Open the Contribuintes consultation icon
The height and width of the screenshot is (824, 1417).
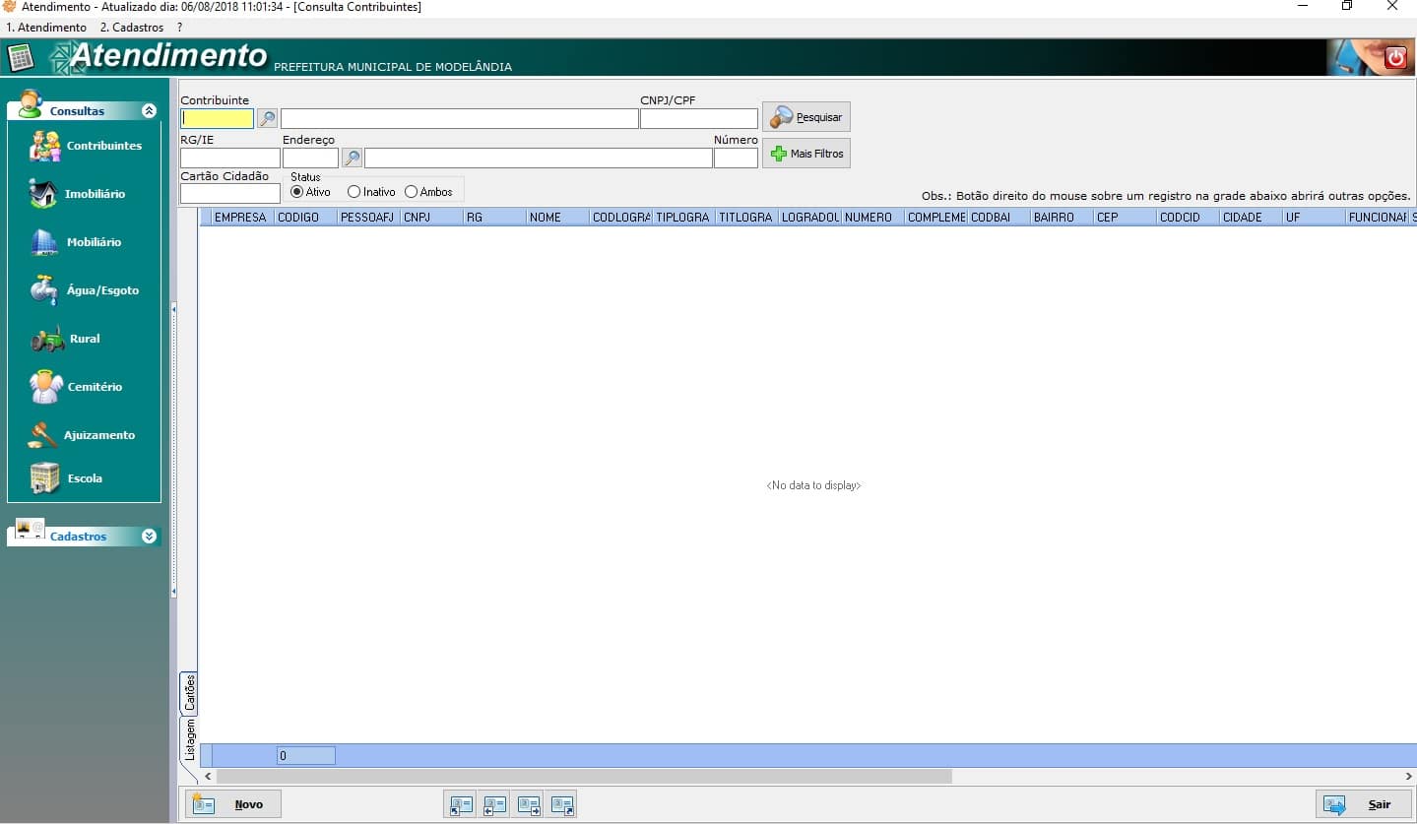[x=45, y=146]
